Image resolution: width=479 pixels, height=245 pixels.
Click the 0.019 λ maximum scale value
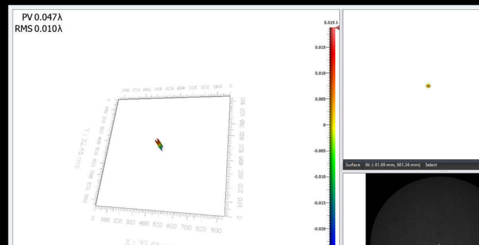331,22
